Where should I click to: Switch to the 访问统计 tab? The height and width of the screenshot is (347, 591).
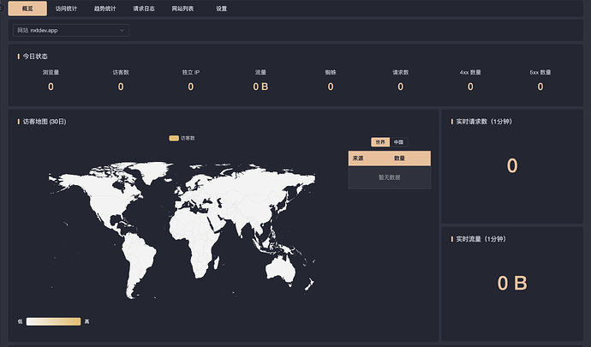point(66,8)
